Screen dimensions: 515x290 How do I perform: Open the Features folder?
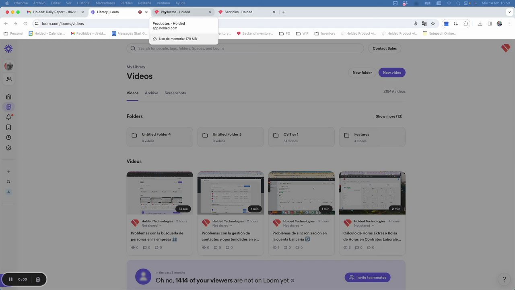pyautogui.click(x=372, y=137)
